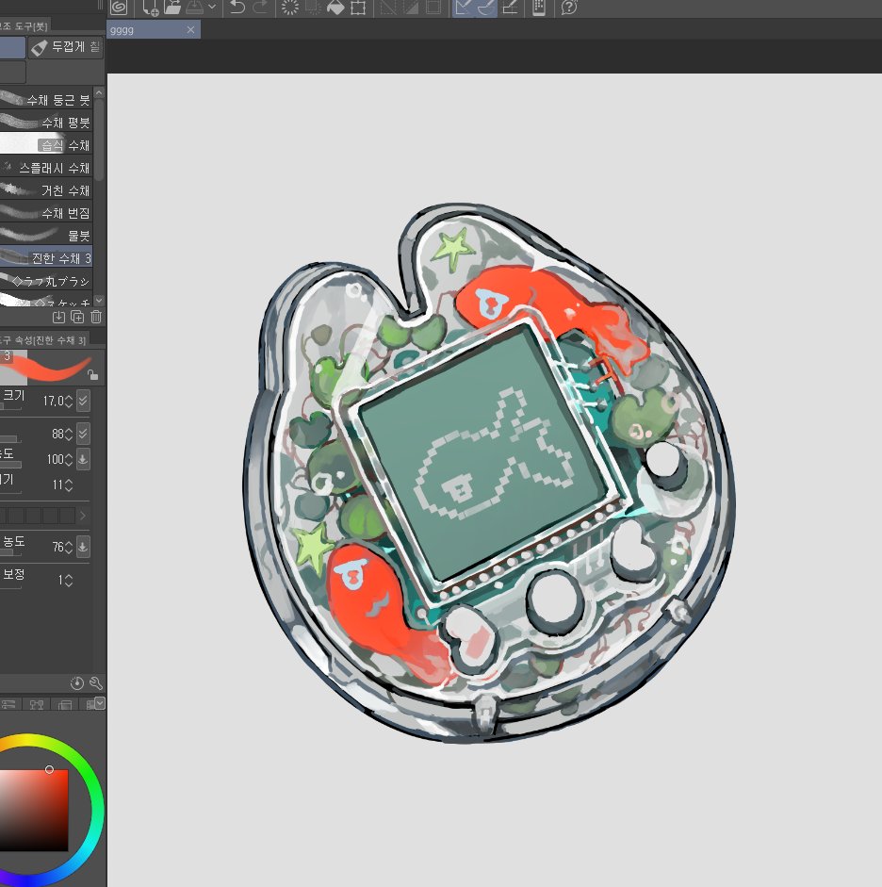882x887 pixels.
Task: Select the 스플래시 수채 brush
Action: tap(46, 168)
